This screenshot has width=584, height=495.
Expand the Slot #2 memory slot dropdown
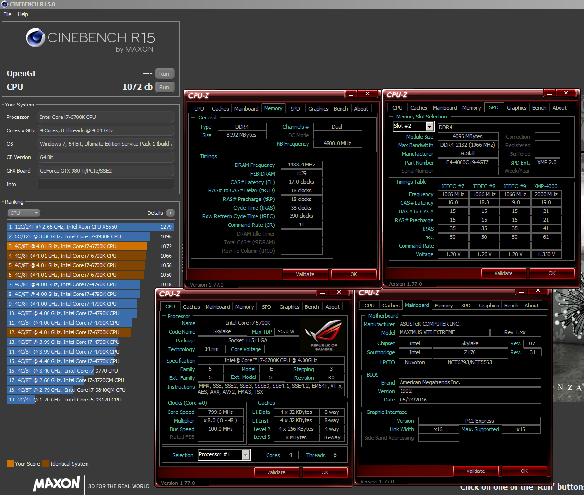pyautogui.click(x=430, y=126)
